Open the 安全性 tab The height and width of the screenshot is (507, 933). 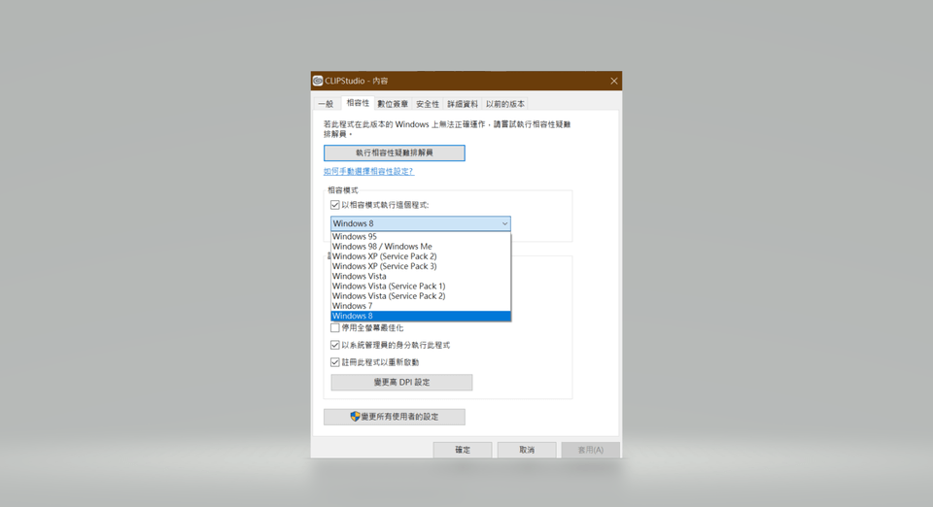pos(428,104)
